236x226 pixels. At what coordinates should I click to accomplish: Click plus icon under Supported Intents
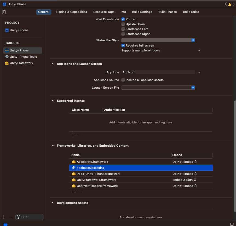[x=73, y=135]
